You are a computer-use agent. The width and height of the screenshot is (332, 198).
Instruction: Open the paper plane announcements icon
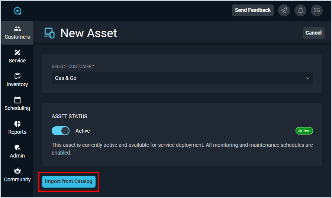pos(284,10)
